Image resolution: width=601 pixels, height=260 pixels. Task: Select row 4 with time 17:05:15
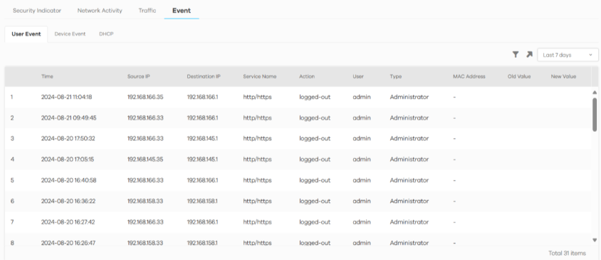[298, 159]
